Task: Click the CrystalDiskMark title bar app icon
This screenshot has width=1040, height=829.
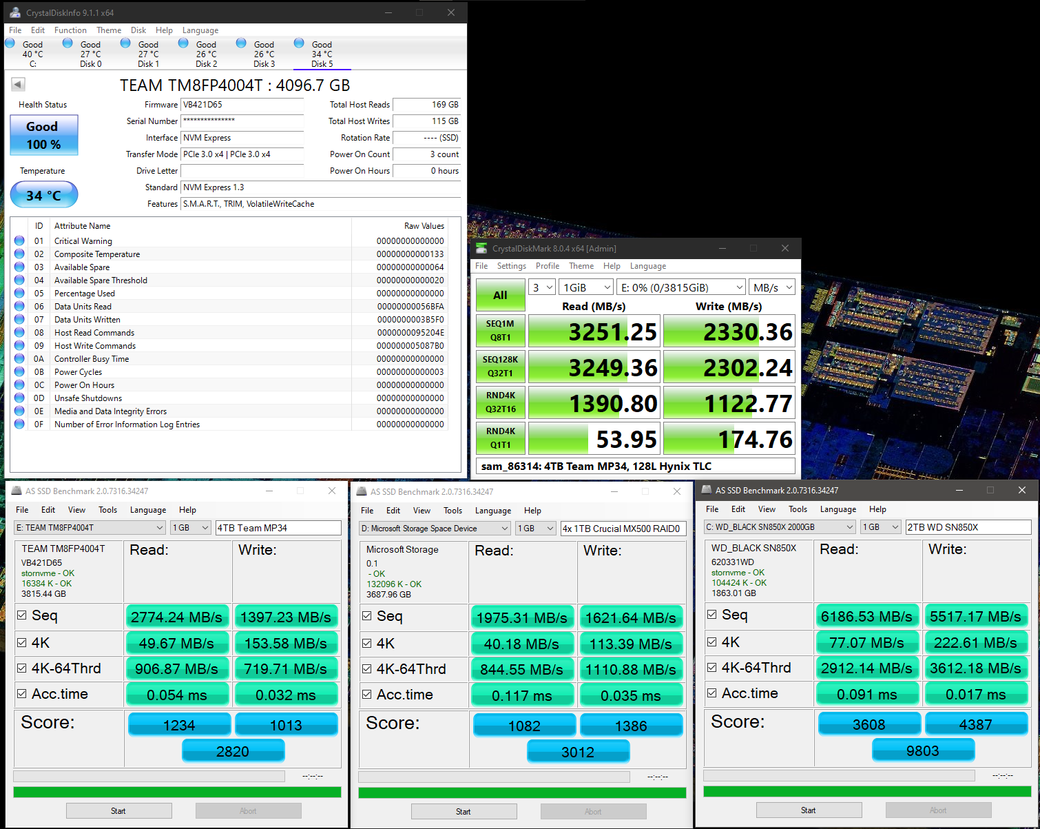Action: click(481, 248)
